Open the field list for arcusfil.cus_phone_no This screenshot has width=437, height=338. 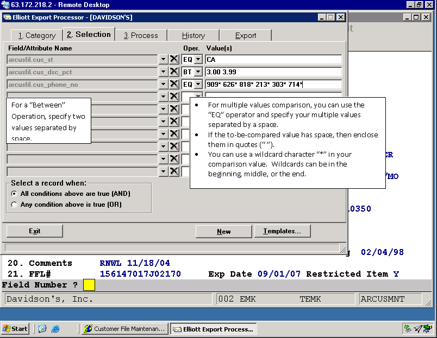point(163,84)
